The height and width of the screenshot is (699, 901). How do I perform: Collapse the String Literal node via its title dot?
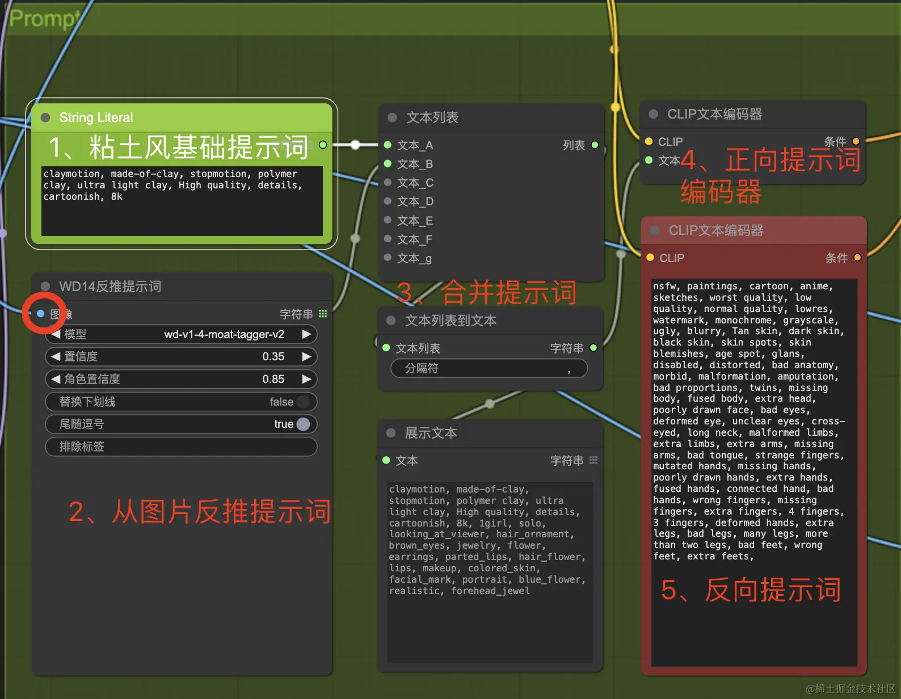[45, 117]
